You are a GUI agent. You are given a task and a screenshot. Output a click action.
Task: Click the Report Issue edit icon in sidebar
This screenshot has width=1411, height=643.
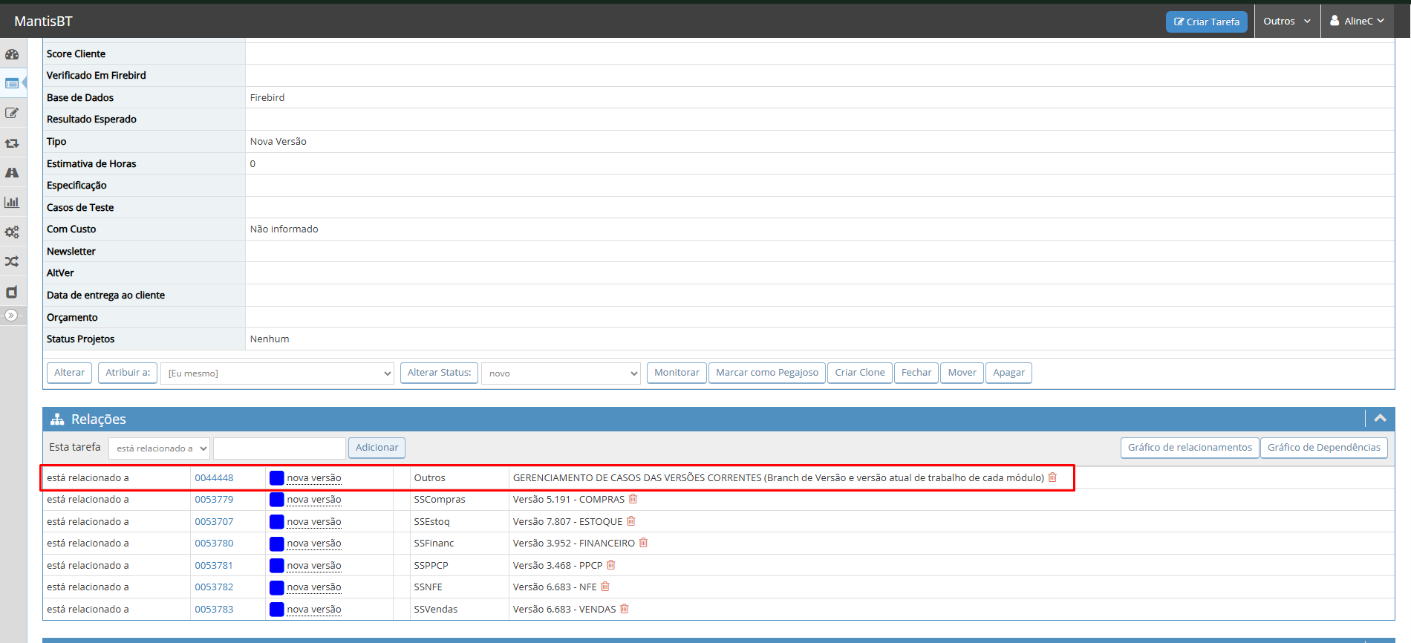coord(12,114)
